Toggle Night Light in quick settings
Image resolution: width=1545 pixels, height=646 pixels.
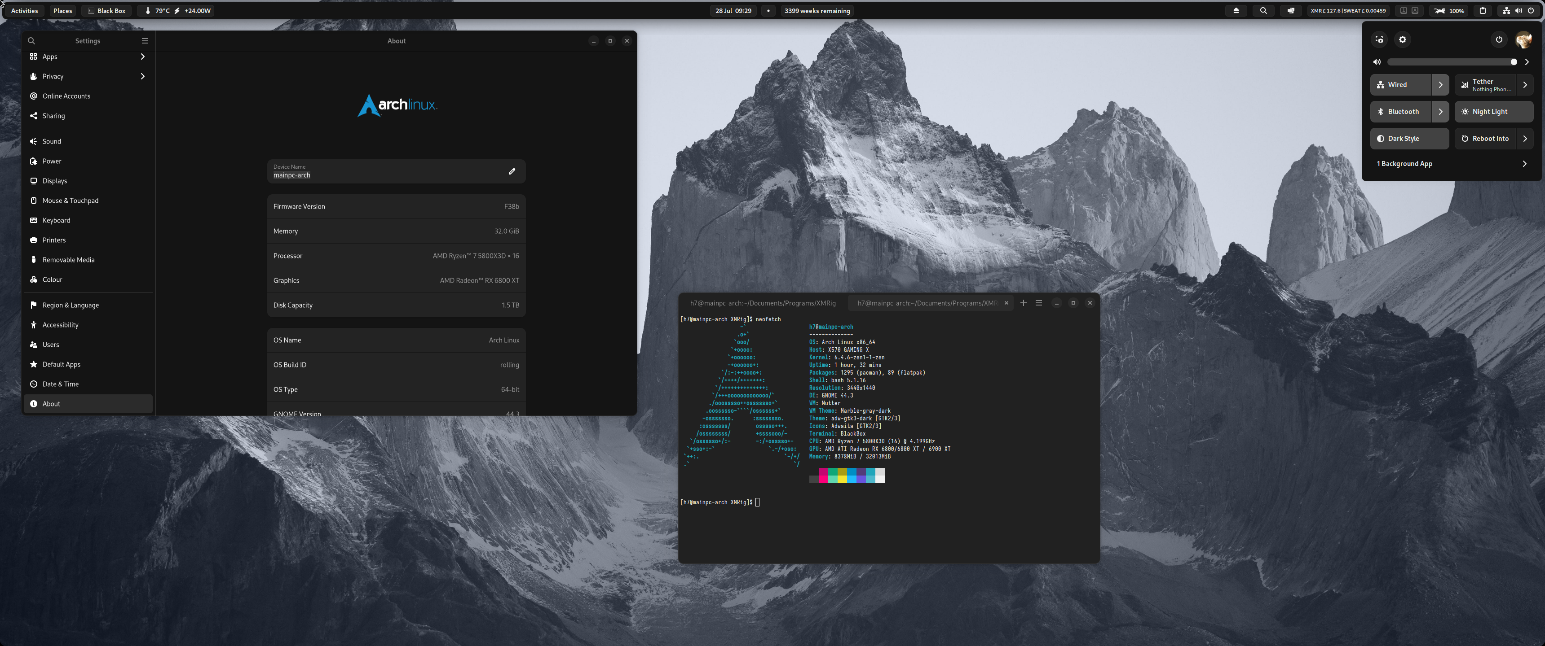coord(1493,111)
